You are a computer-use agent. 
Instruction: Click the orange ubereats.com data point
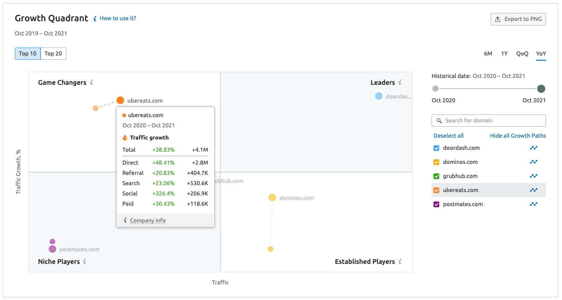tap(120, 100)
